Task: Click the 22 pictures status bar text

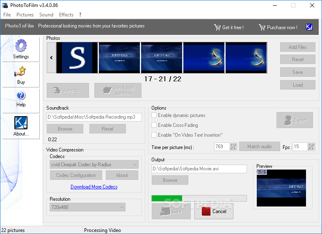Action: pyautogui.click(x=13, y=230)
